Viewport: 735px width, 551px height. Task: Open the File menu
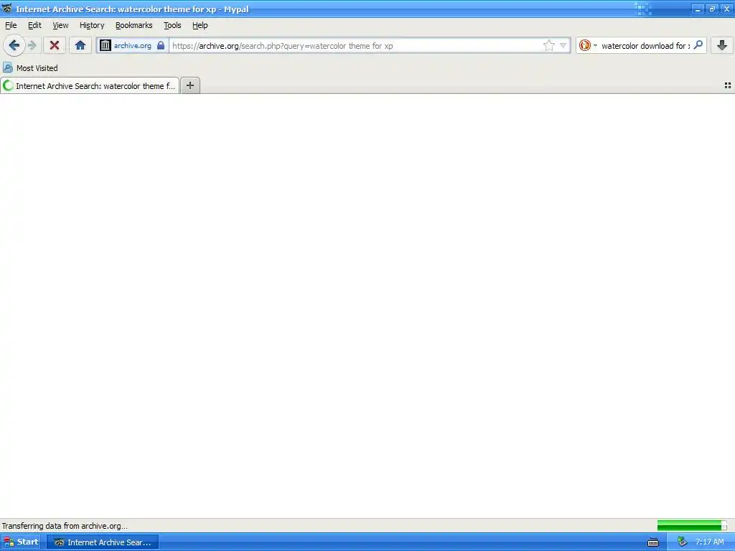pos(11,25)
